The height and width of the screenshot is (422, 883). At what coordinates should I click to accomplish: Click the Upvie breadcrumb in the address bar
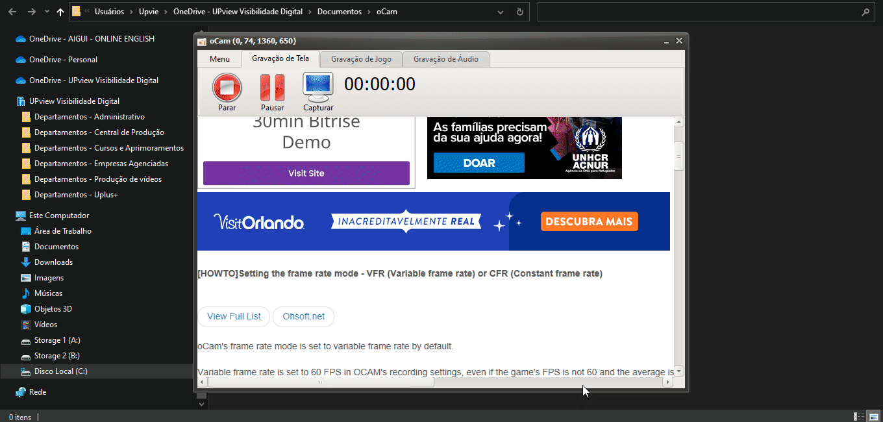coord(149,12)
